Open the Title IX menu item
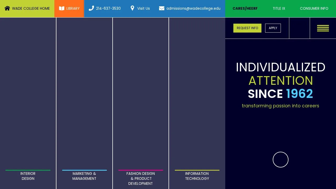The width and height of the screenshot is (336, 189). tap(279, 9)
